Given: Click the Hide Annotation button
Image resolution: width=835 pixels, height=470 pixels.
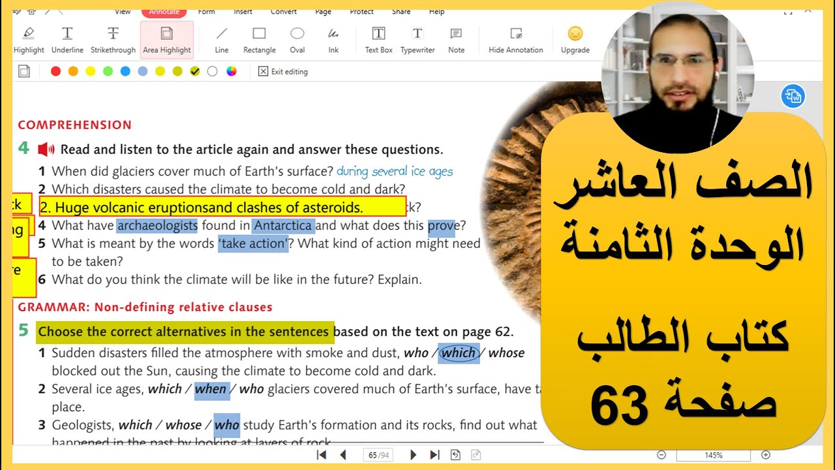Looking at the screenshot, I should tap(516, 40).
